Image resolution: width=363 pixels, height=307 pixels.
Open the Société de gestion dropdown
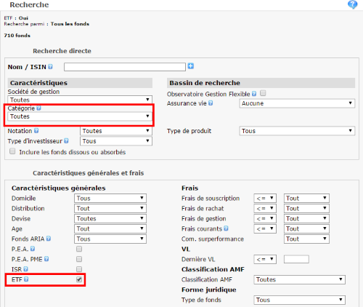click(80, 100)
